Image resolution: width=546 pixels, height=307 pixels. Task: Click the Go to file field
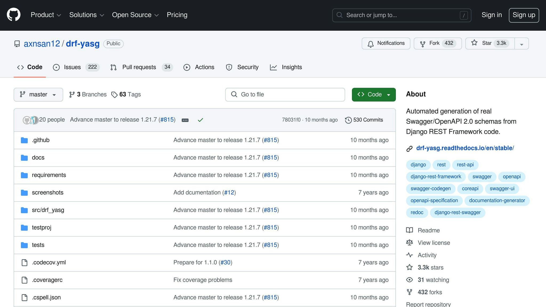coord(285,95)
